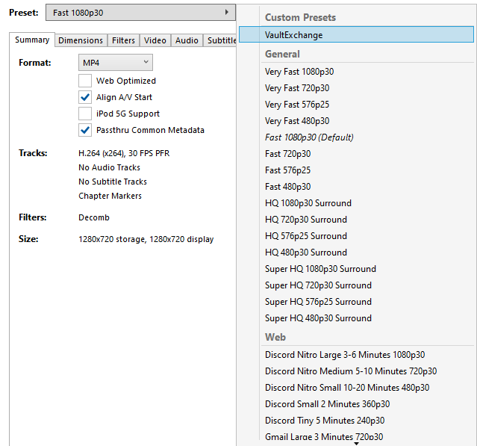This screenshot has height=446, width=477.
Task: Click the 1280x720 storage size text
Action: pos(146,239)
